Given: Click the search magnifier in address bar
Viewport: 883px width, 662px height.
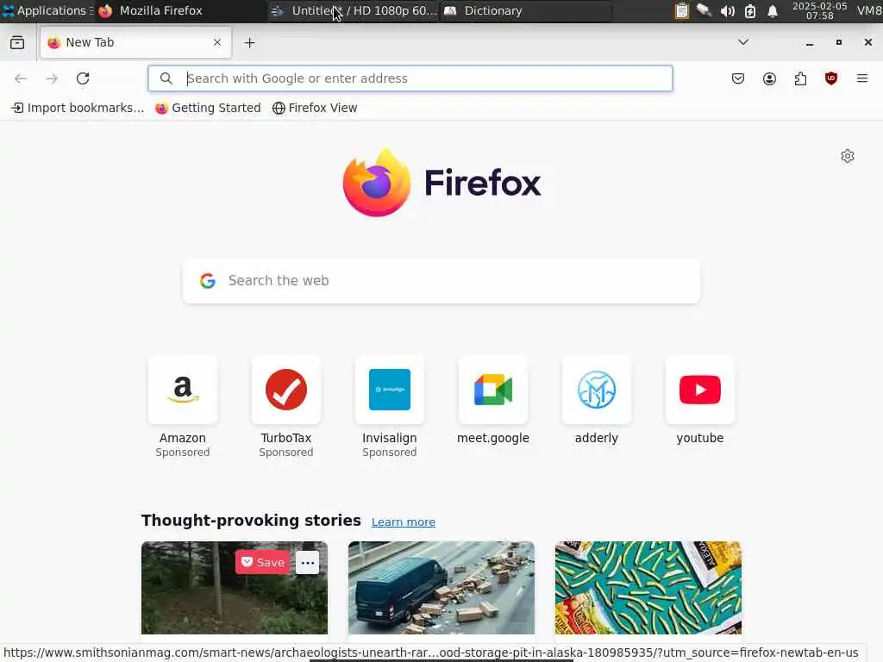Looking at the screenshot, I should [x=166, y=78].
